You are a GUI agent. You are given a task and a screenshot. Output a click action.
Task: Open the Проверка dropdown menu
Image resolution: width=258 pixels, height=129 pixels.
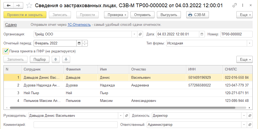[x=116, y=15]
